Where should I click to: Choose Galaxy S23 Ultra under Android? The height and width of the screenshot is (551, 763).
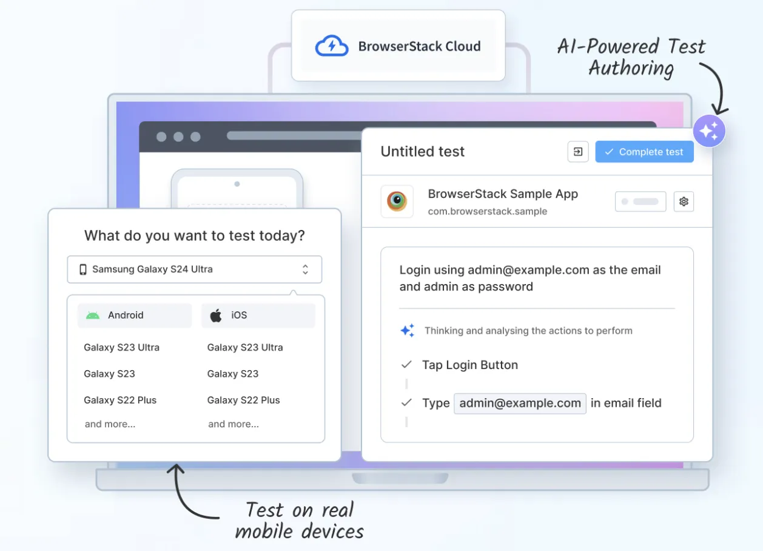click(x=122, y=348)
